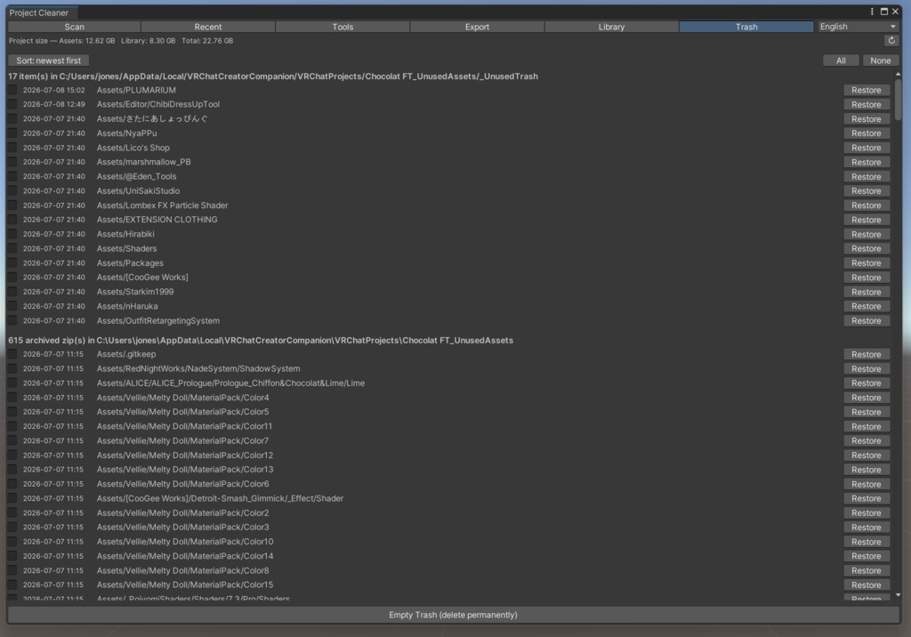Select checkbox for Assets/@Eden_Tools
The width and height of the screenshot is (911, 637).
click(x=12, y=177)
